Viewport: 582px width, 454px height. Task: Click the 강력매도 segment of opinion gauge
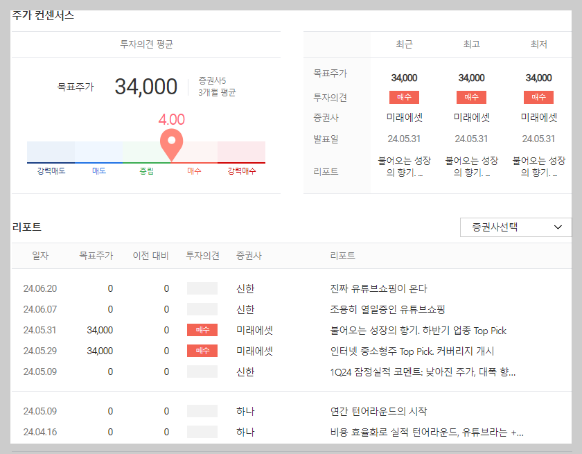51,152
